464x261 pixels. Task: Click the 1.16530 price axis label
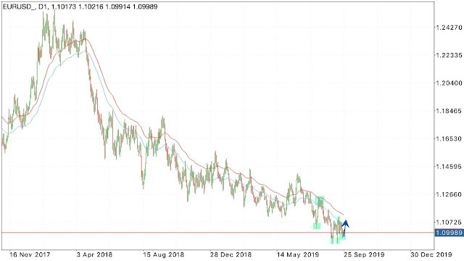[449, 138]
